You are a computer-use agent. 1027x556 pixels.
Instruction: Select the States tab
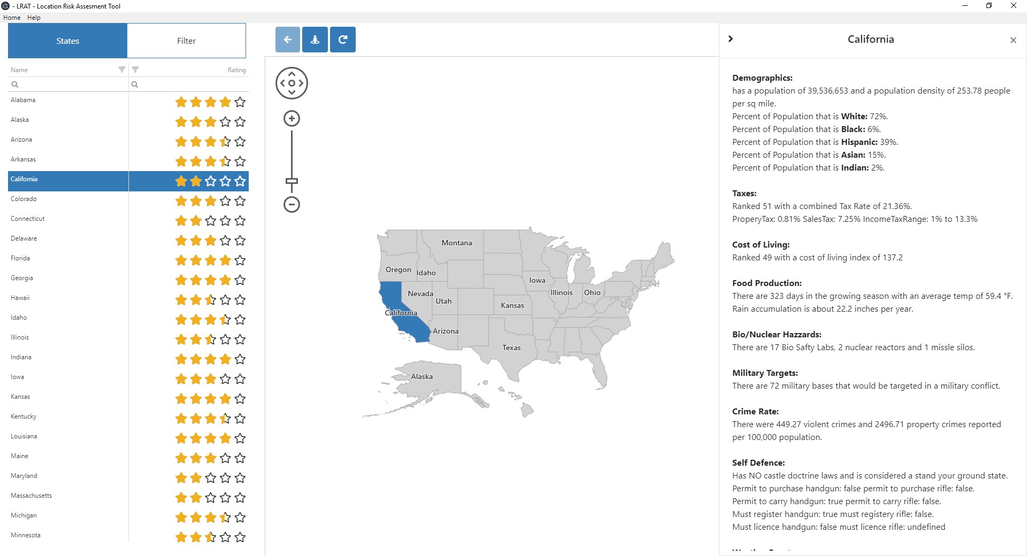tap(68, 41)
